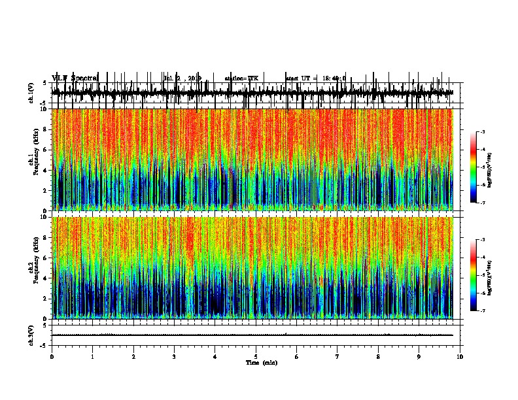The image size is (518, 400).
Task: Click the '5' tick on ch.1(V) axis
Action: [45, 83]
